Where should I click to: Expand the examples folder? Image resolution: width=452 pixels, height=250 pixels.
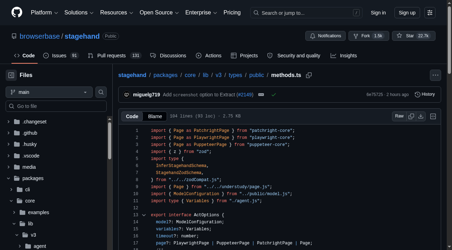point(14,212)
